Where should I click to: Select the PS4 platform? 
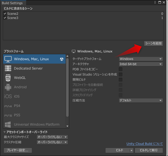click(34, 106)
